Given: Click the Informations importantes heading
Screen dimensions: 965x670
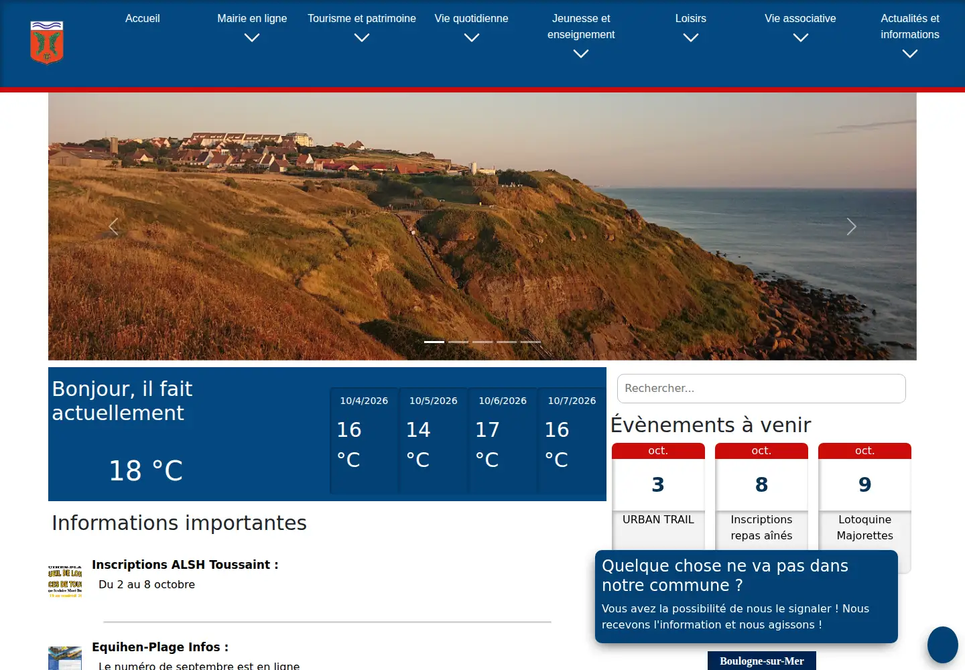Looking at the screenshot, I should pyautogui.click(x=179, y=523).
